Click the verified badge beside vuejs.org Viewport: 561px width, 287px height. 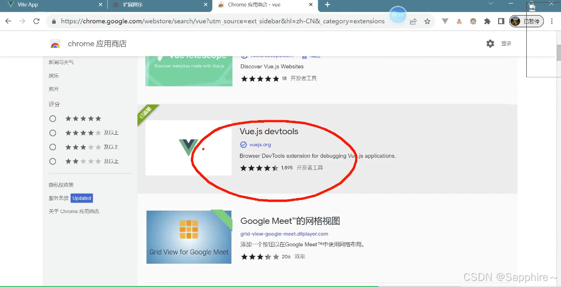[244, 145]
